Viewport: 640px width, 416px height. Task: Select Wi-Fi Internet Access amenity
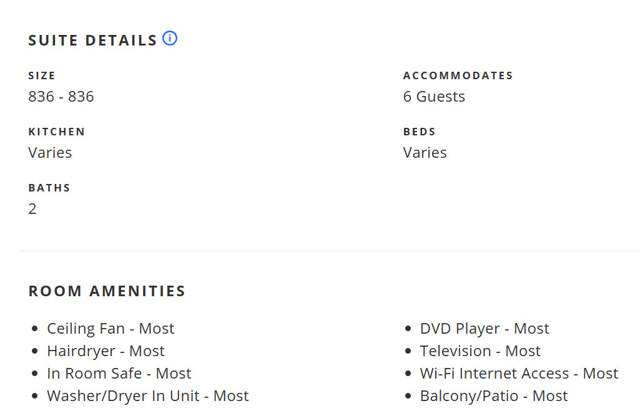(519, 373)
